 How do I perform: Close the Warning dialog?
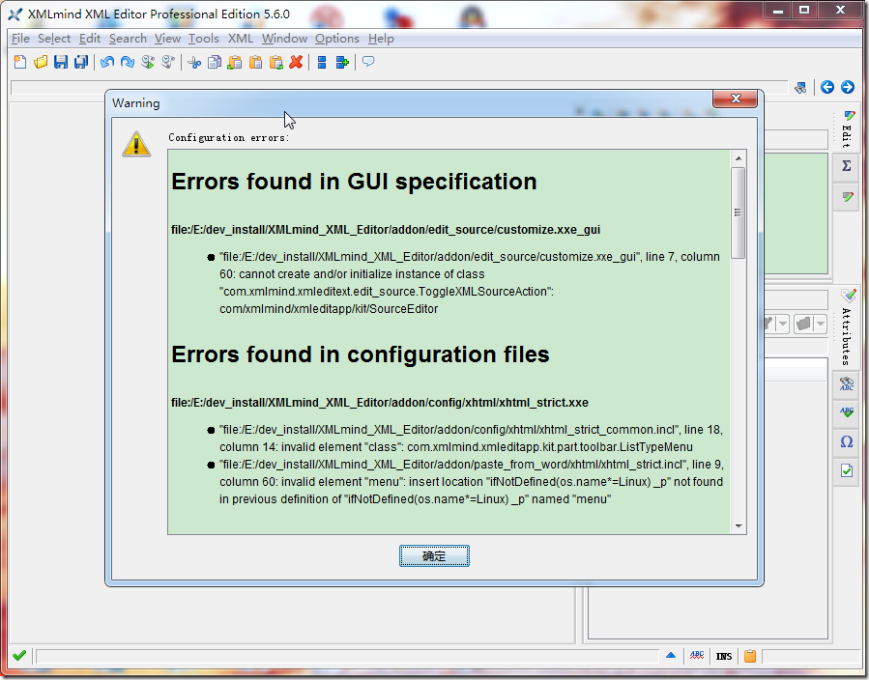736,99
